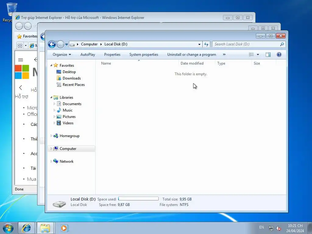Expand the Homegroup node arrow
312x234 pixels.
point(51,136)
